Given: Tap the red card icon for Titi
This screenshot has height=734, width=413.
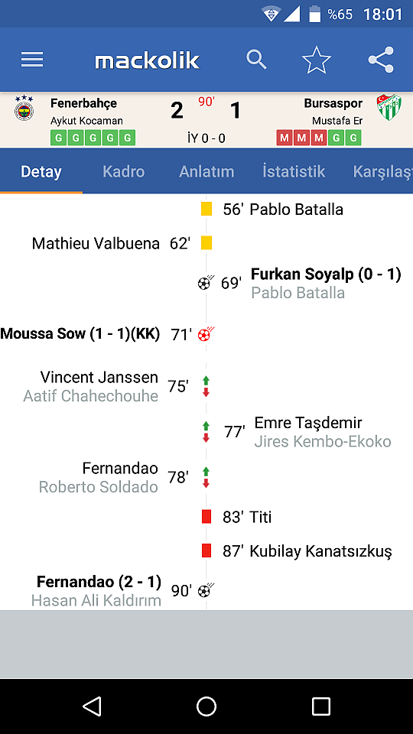Looking at the screenshot, I should click(x=206, y=517).
